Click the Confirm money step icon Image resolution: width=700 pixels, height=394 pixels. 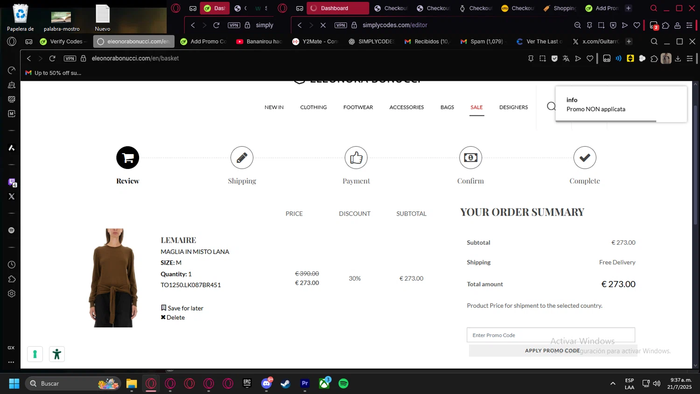click(470, 158)
